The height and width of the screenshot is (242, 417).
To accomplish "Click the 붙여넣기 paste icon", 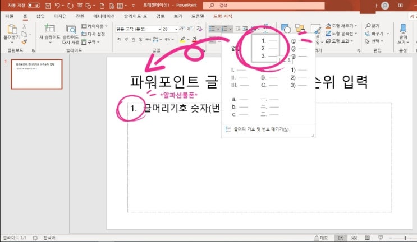I will [x=12, y=29].
